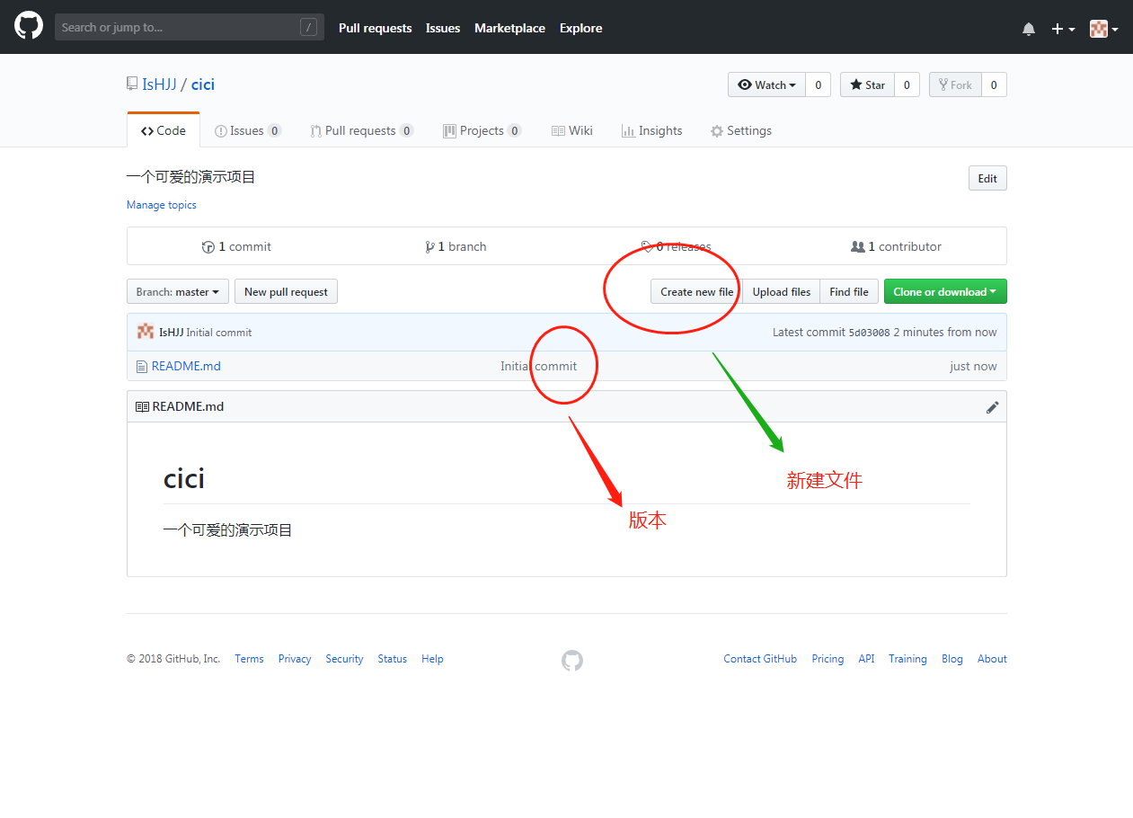Go to Marketplace in header

[509, 28]
